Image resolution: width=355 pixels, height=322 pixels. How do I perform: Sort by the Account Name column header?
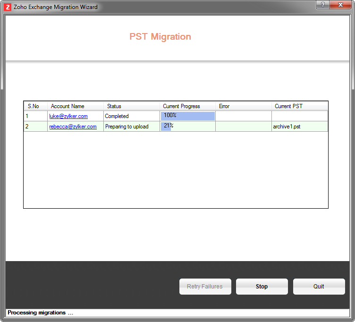pyautogui.click(x=68, y=106)
